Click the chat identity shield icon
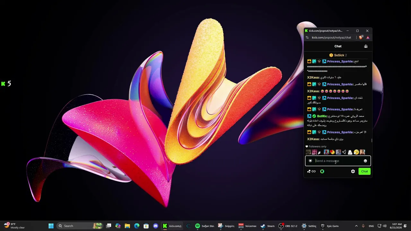411x231 pixels. coord(310,161)
